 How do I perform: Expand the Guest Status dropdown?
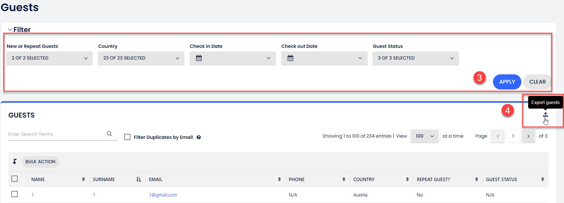[415, 58]
